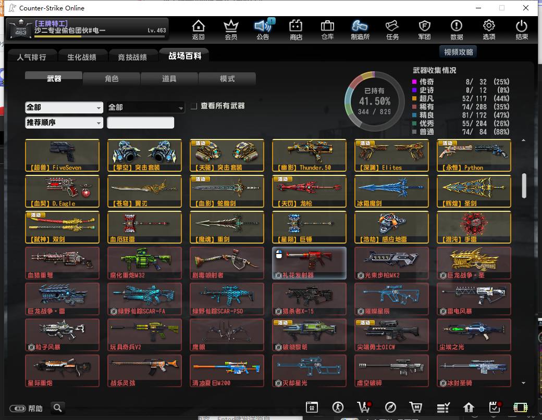Click the compass icon in the bottom bar
Screen dimensions: 542x420
click(x=390, y=407)
